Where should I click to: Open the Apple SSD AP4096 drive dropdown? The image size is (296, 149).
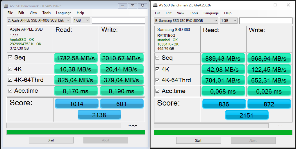pos(39,20)
